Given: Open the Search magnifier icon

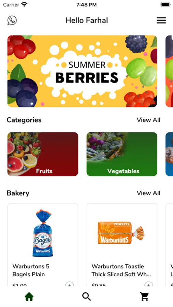Looking at the screenshot, I should 87,297.
